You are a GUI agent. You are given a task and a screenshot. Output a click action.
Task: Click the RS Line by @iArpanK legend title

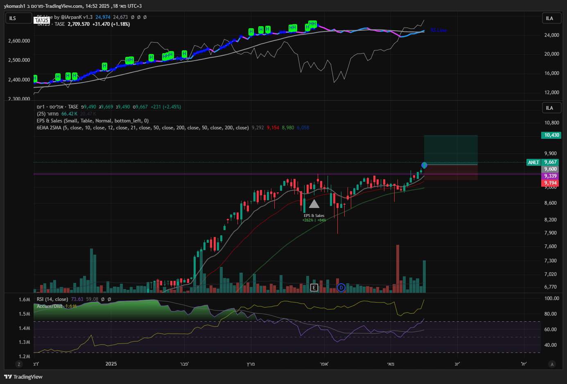click(x=65, y=17)
